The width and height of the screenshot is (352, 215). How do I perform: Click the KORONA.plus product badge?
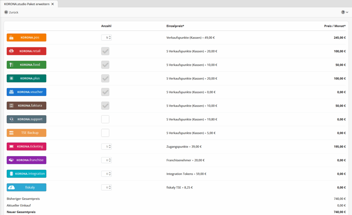pos(26,79)
